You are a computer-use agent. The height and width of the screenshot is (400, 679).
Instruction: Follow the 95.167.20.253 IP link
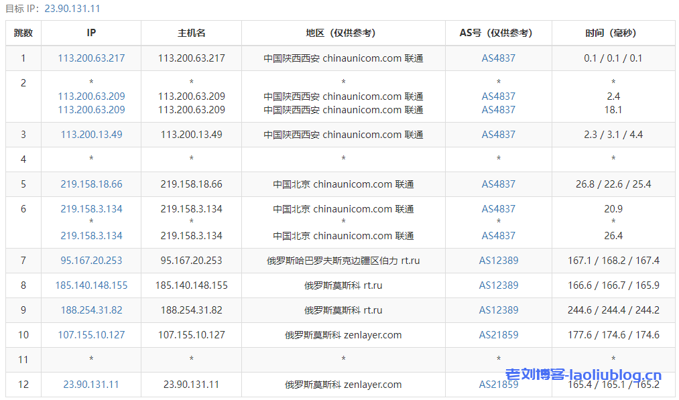pos(91,261)
